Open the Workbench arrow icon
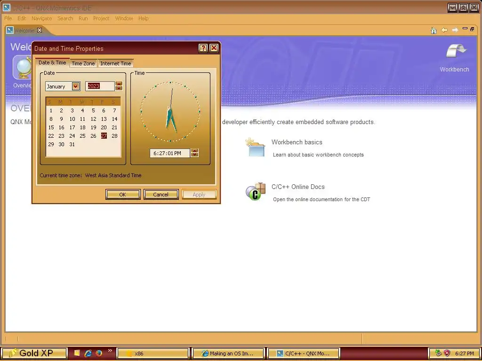The width and height of the screenshot is (482, 361). coord(456,51)
